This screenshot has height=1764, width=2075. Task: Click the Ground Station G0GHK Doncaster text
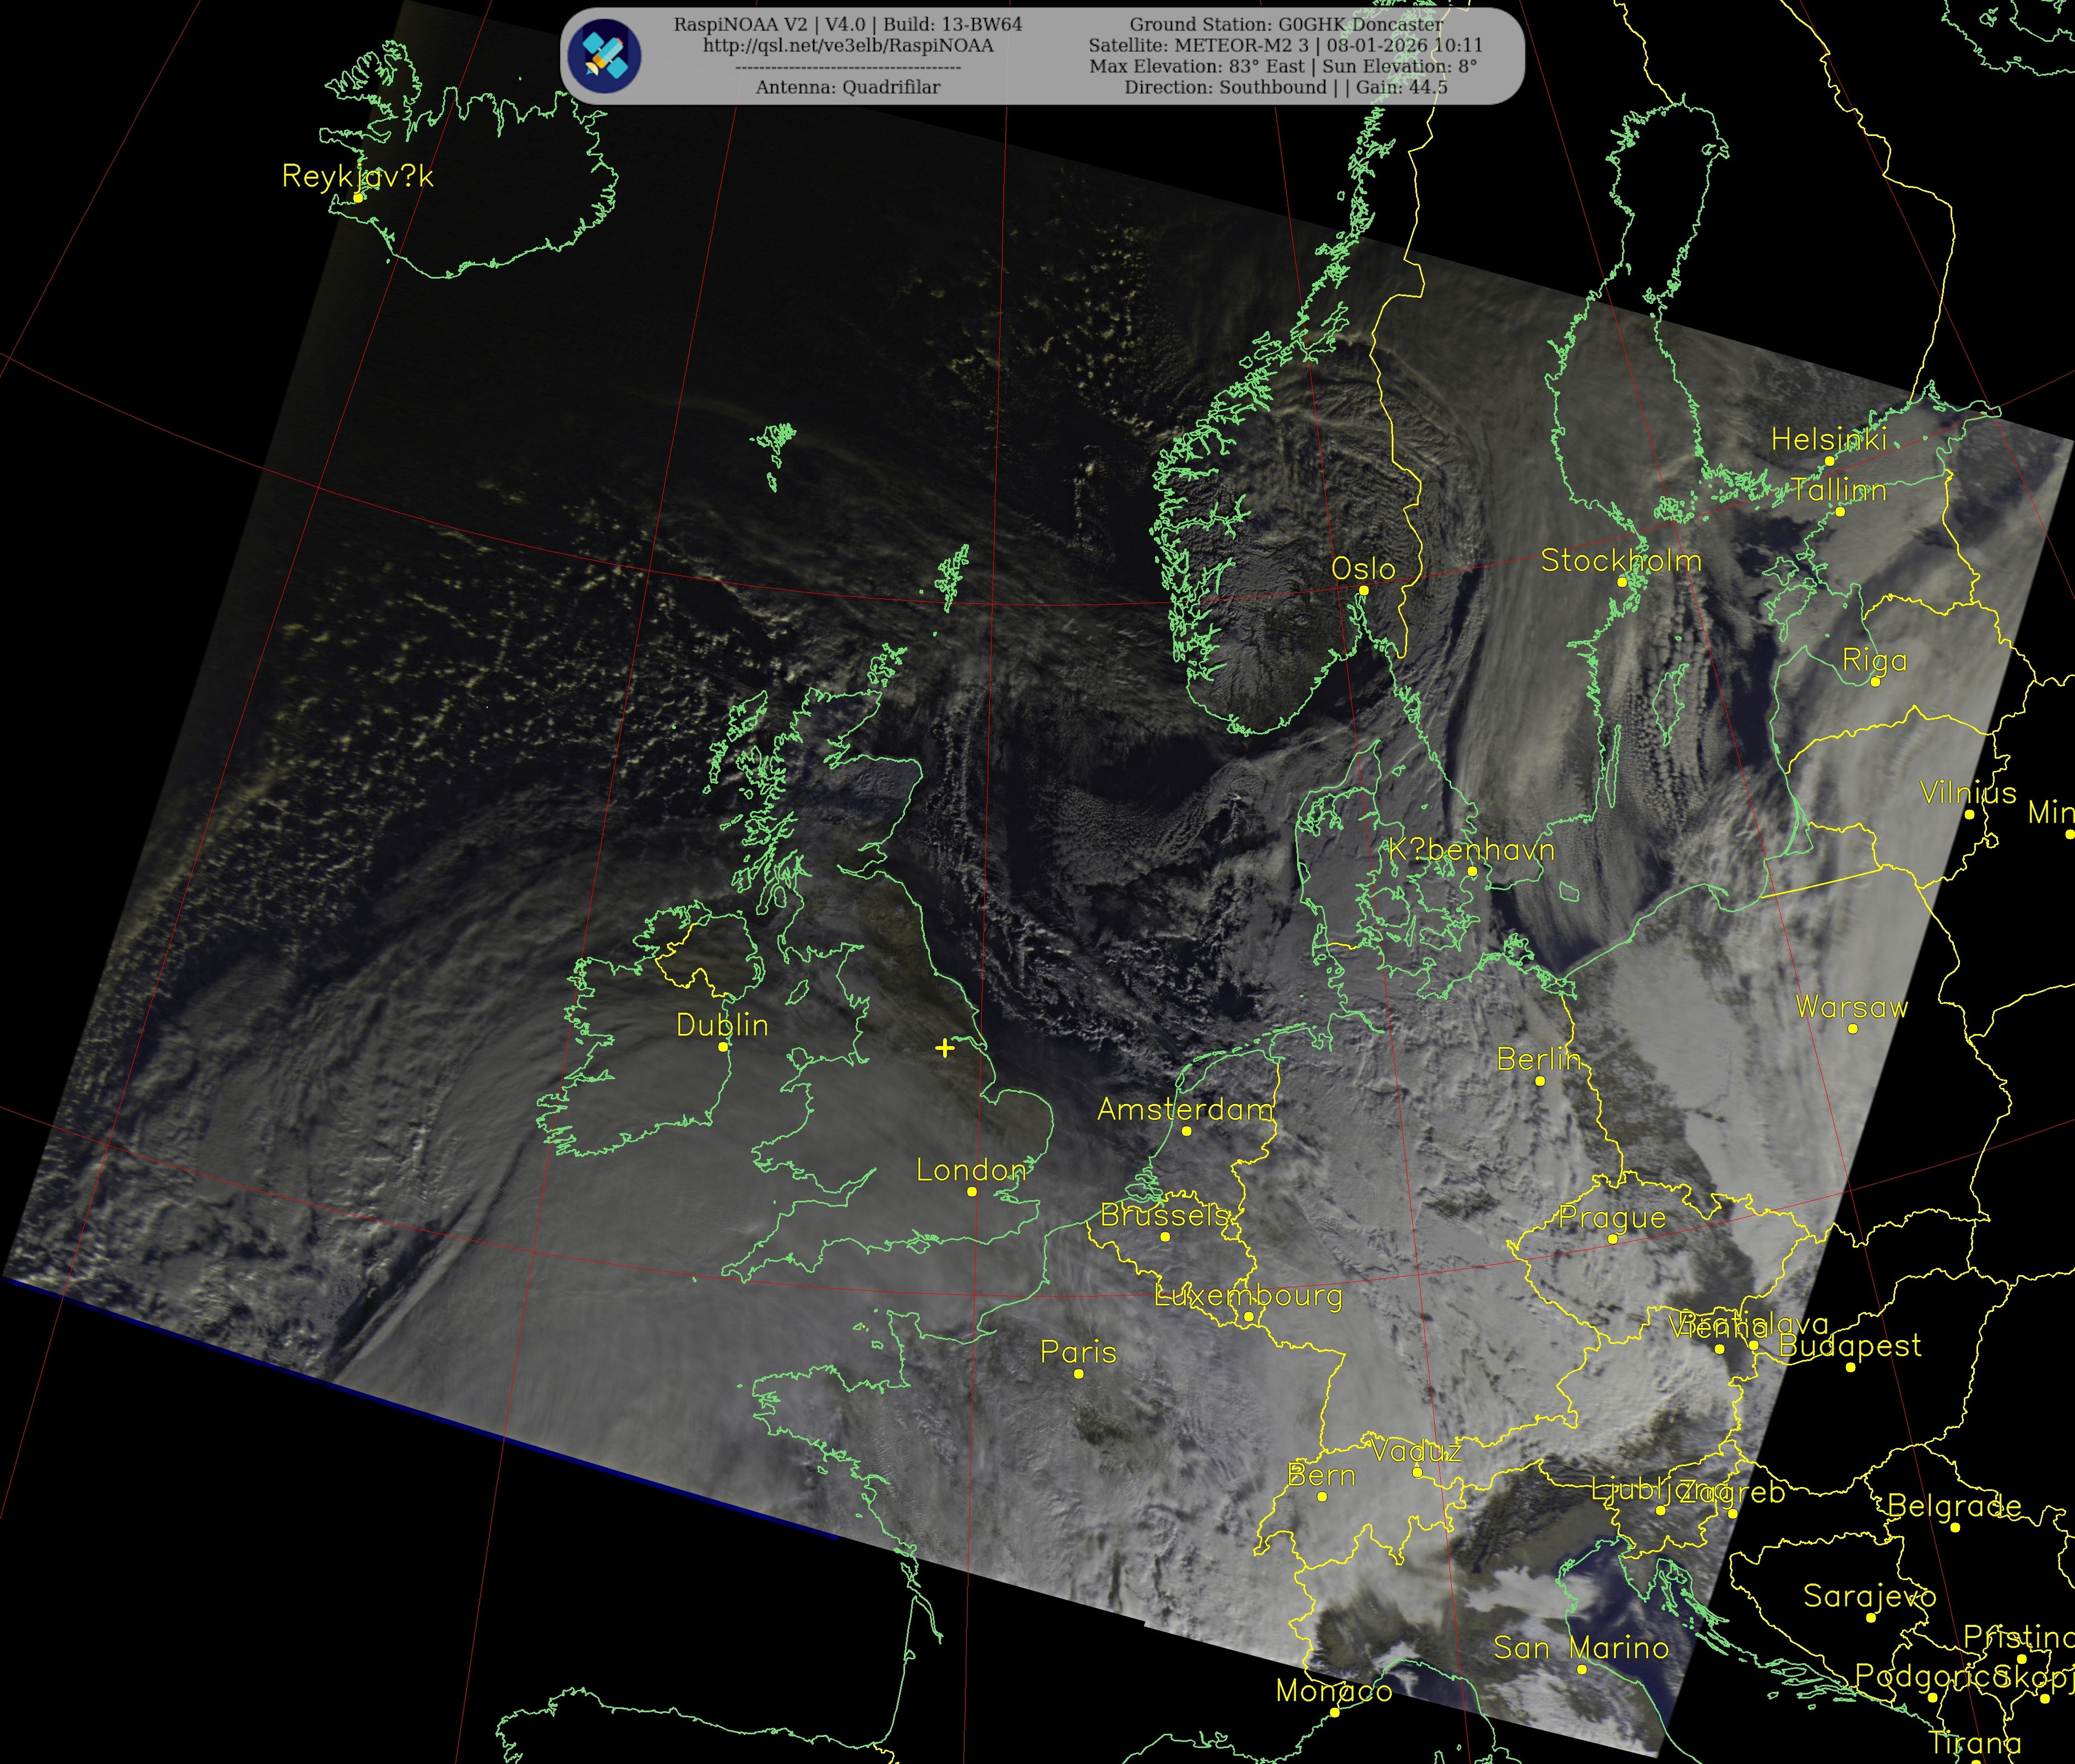point(1286,25)
